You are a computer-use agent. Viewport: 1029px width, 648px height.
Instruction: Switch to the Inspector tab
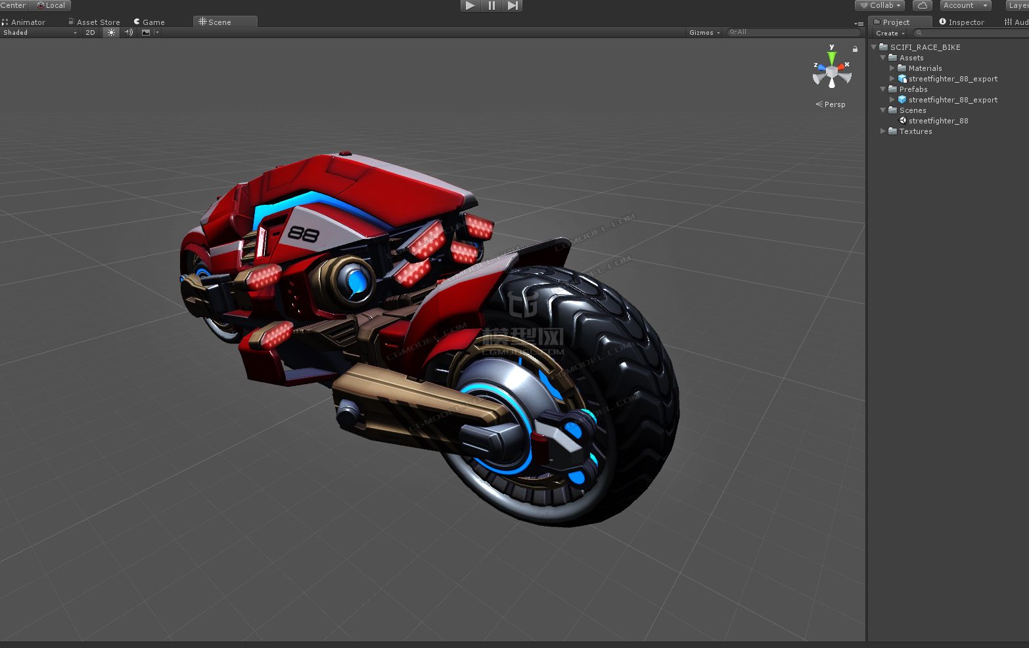[x=963, y=22]
